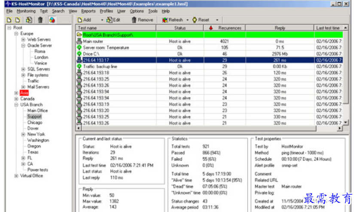This screenshot has height=212, width=356.
Task: Expand the Web Servers node
Action: click(23, 39)
